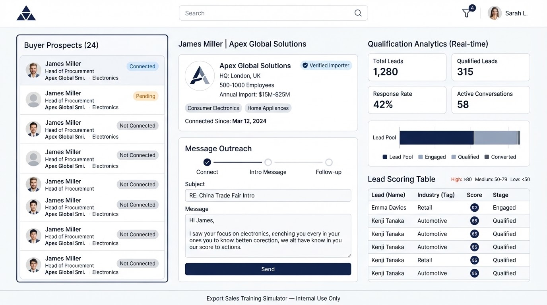Click into the Message text area
The image size is (547, 305).
click(x=268, y=236)
